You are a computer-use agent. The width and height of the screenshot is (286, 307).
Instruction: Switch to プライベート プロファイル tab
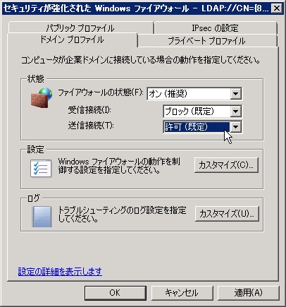click(207, 41)
